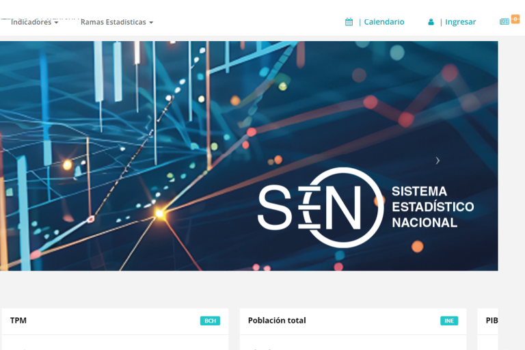525x350 pixels.
Task: Click the caret beside Indicadores
Action: click(56, 23)
